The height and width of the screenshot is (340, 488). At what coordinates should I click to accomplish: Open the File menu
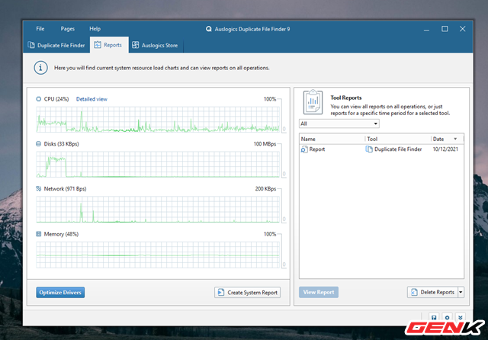tap(40, 29)
